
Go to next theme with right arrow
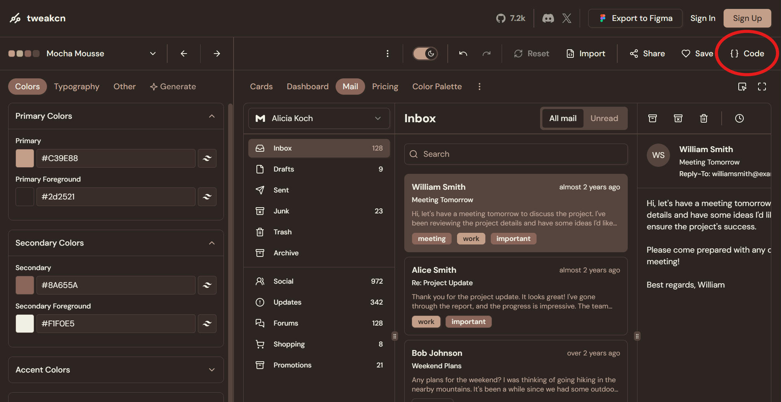217,54
